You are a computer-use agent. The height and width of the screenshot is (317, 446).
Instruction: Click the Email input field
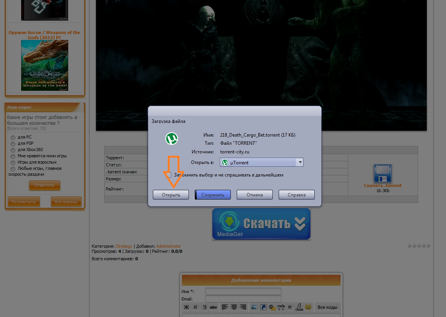(x=243, y=299)
